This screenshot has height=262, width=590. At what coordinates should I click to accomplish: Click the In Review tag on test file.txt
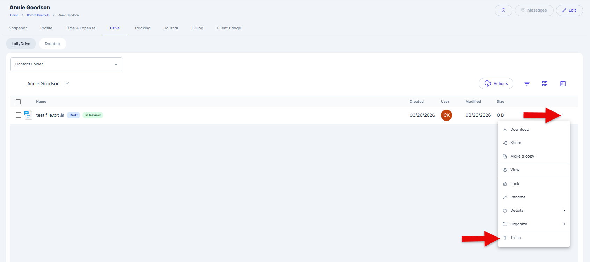tap(93, 115)
